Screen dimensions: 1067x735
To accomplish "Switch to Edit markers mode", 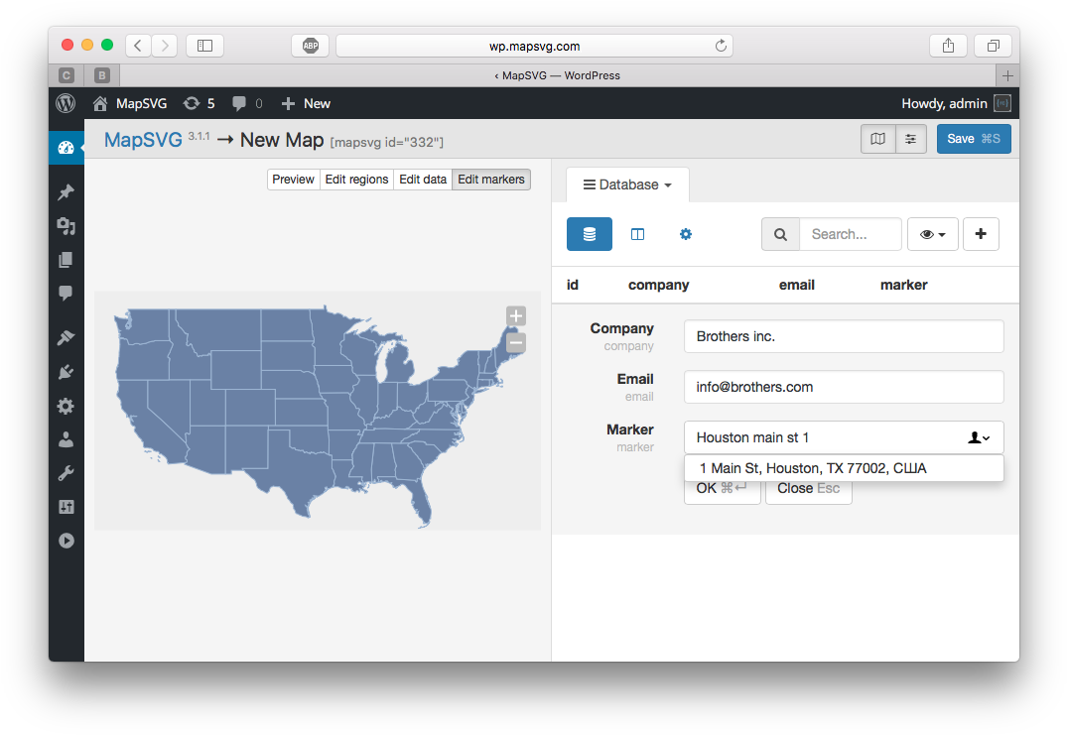I will (491, 180).
